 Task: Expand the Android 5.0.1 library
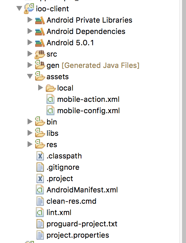click(30, 43)
